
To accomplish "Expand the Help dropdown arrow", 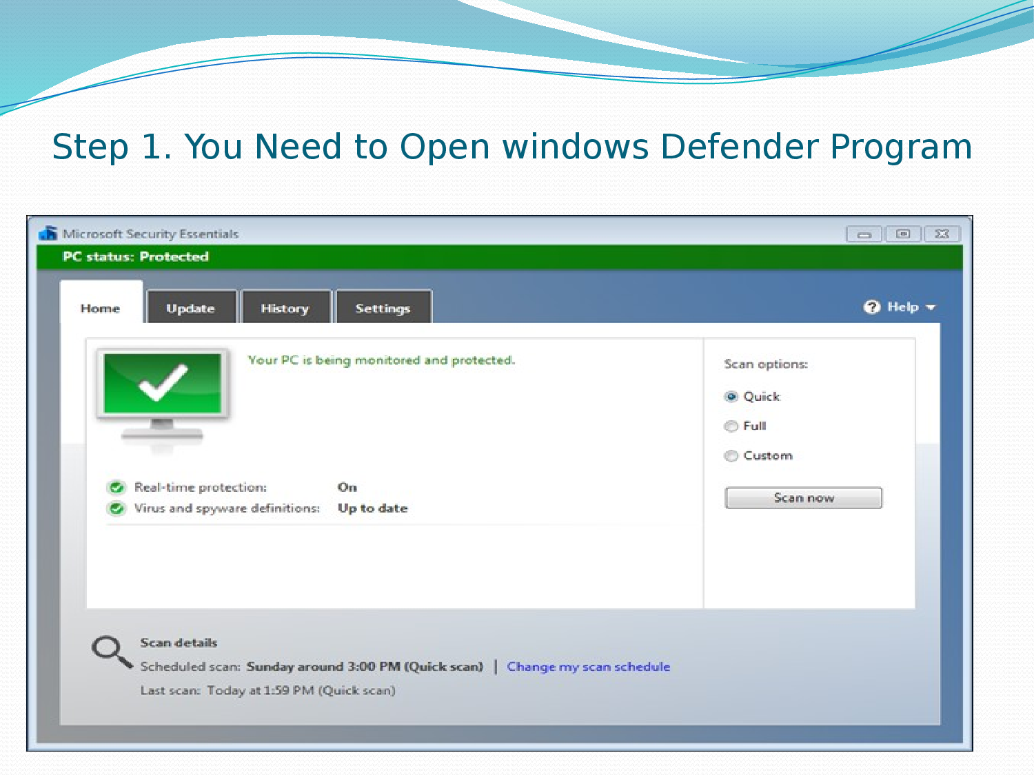I will pyautogui.click(x=931, y=308).
